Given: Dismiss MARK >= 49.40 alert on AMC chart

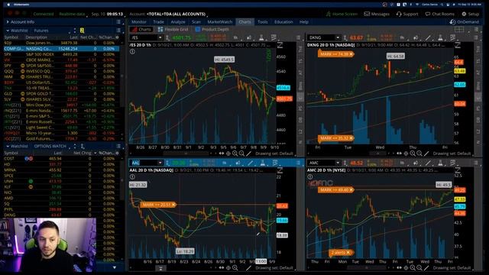Looking at the screenshot, I should tap(351, 189).
